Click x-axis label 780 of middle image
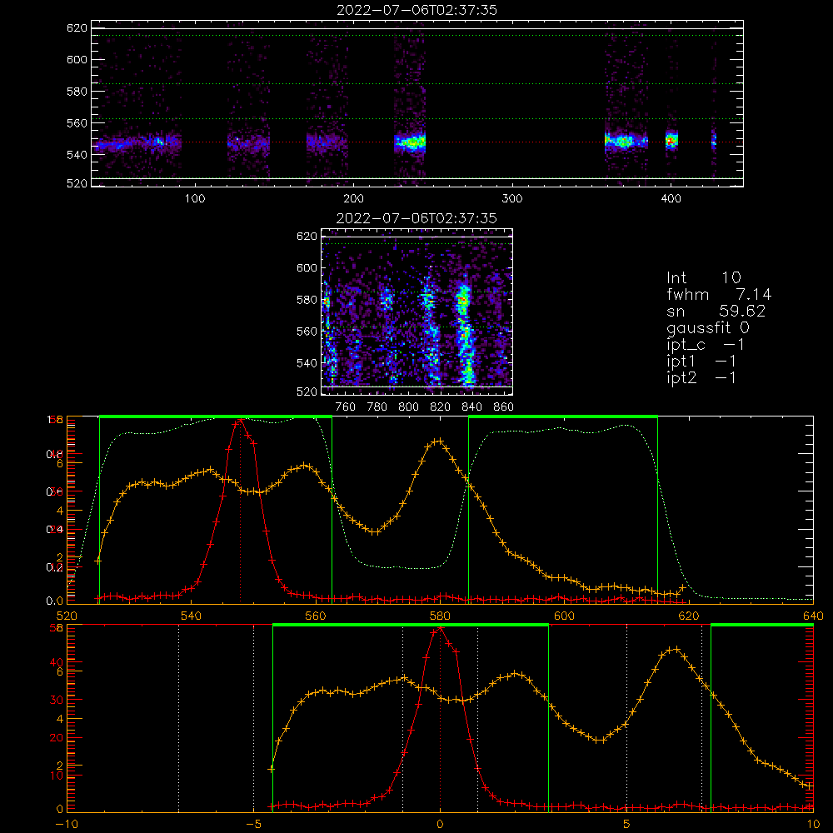833x833 pixels. click(377, 407)
